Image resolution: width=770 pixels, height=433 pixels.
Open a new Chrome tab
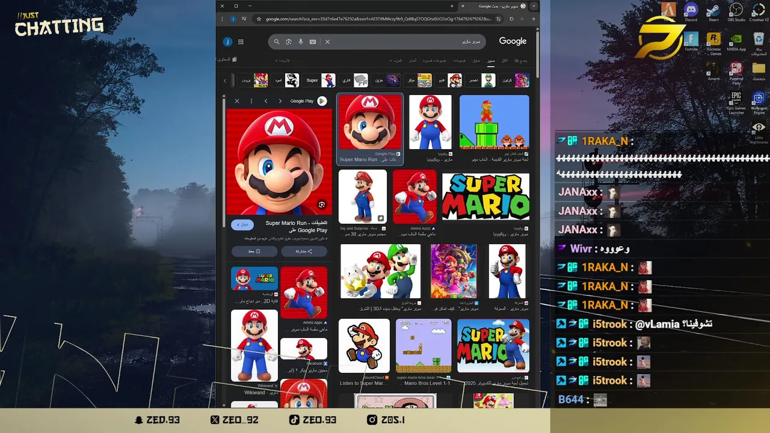pos(452,6)
